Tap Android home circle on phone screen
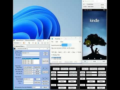The image size is (120, 90). [94, 58]
